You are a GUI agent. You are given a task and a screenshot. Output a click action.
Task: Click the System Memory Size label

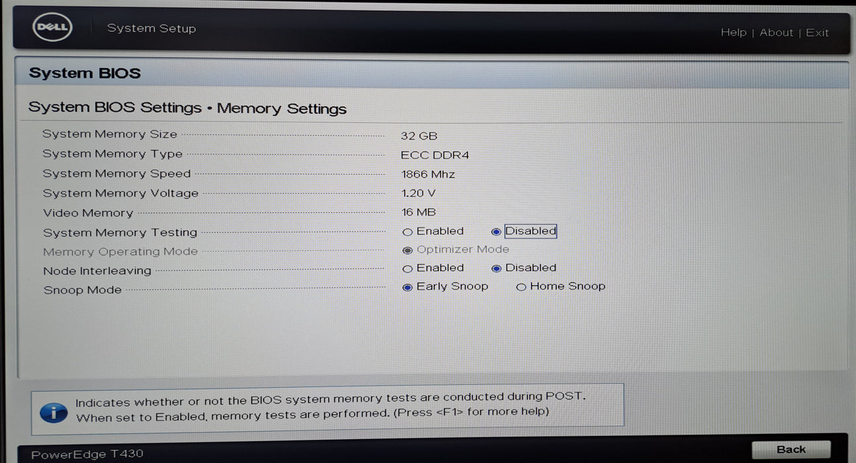tap(110, 134)
